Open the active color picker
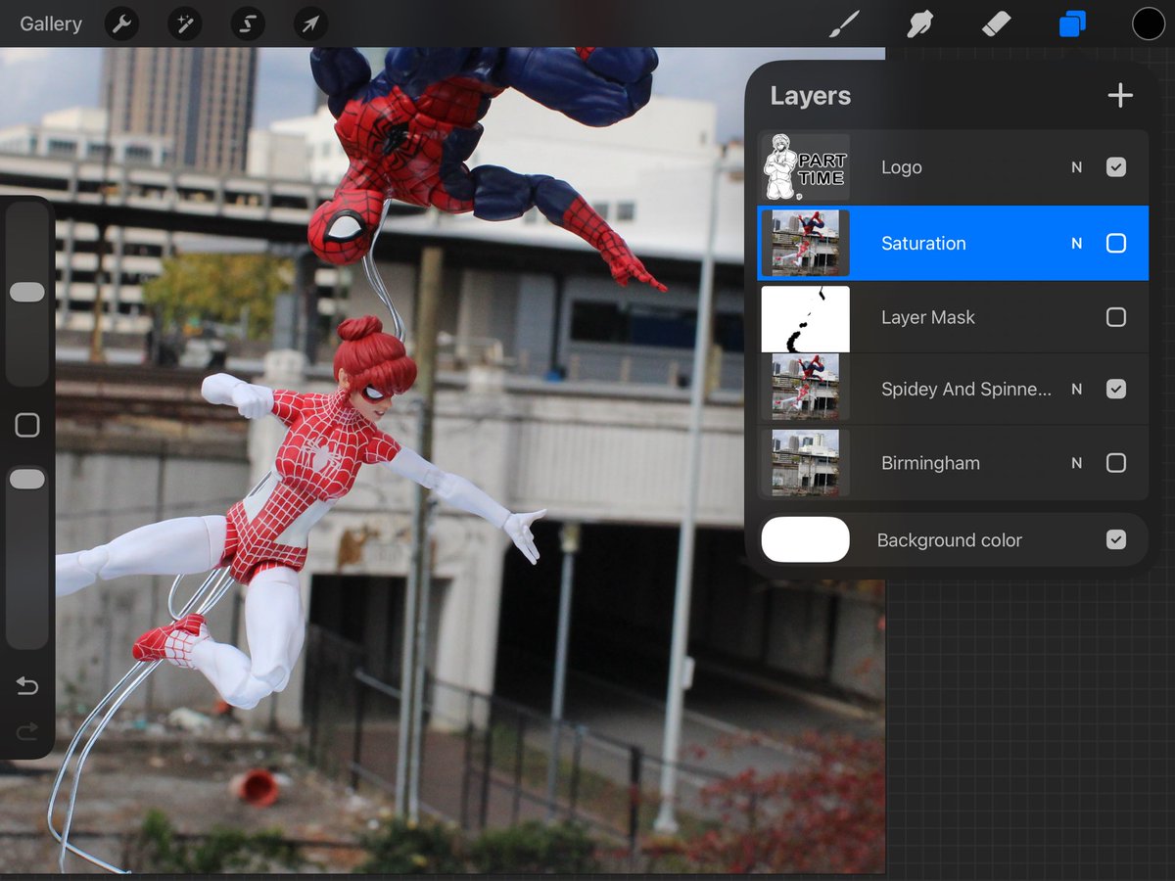Viewport: 1175px width, 881px height. 1149,23
